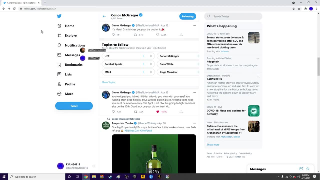
Task: Open options menu of Mardi Gras tweet
Action: click(x=194, y=25)
